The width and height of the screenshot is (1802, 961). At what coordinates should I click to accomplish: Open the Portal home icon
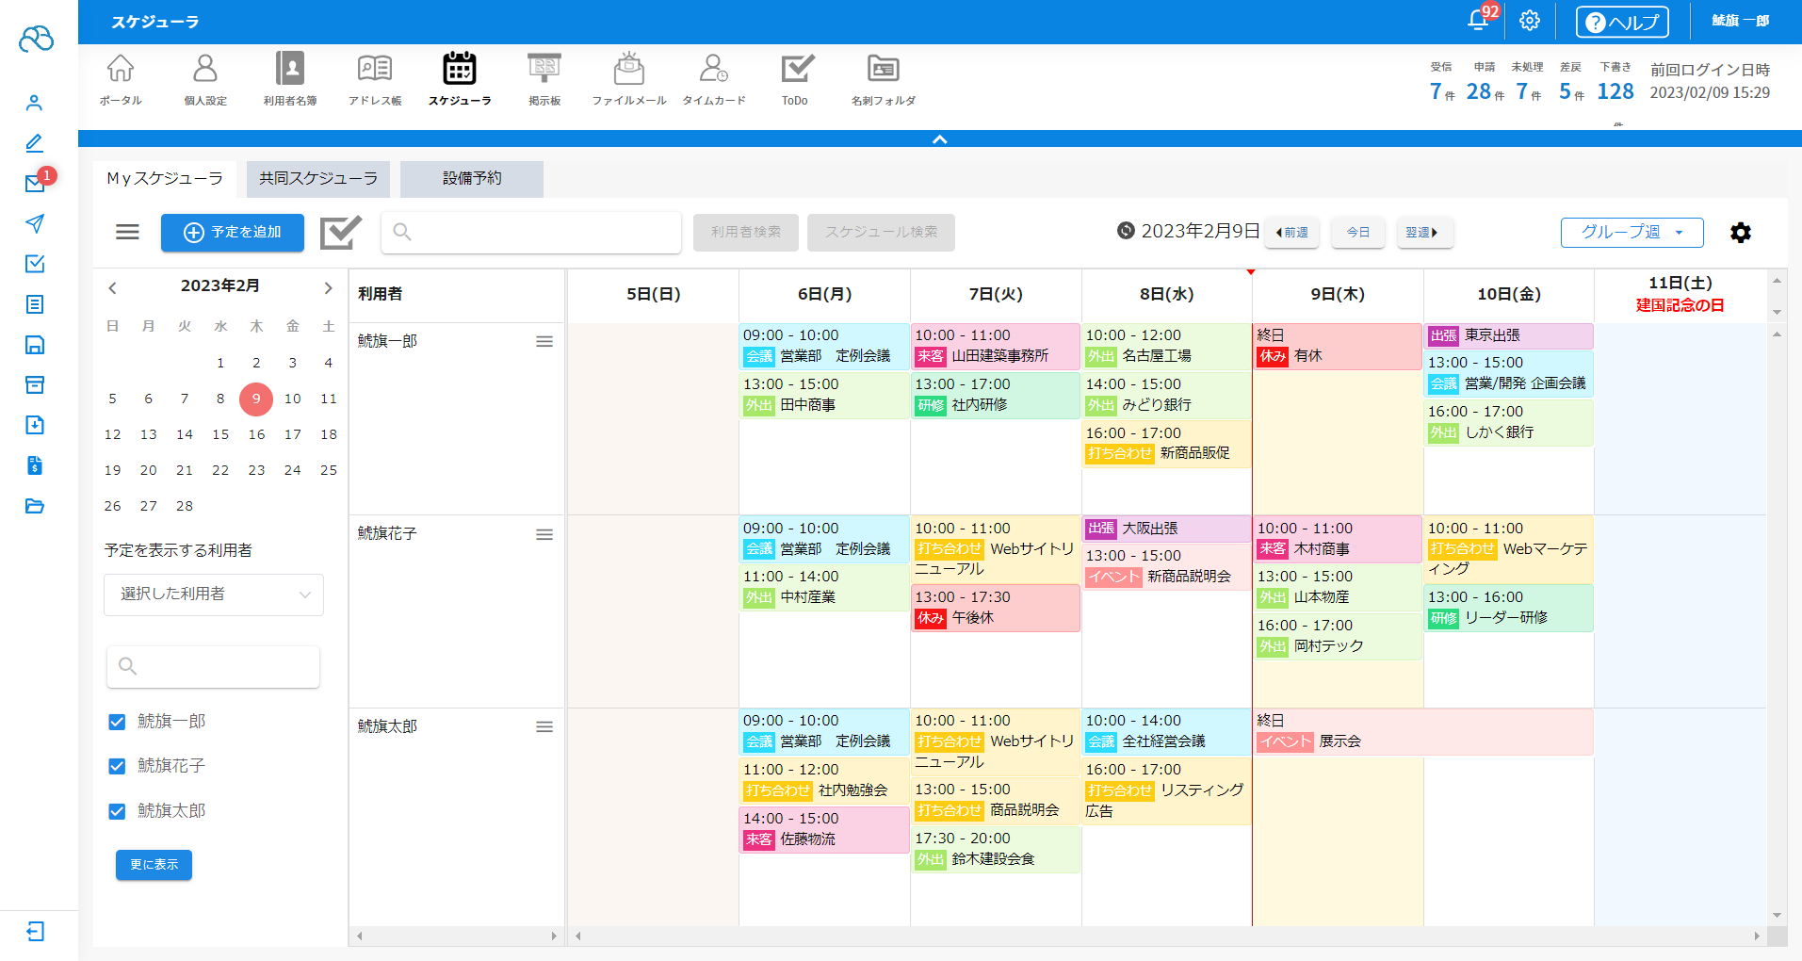pos(121,78)
